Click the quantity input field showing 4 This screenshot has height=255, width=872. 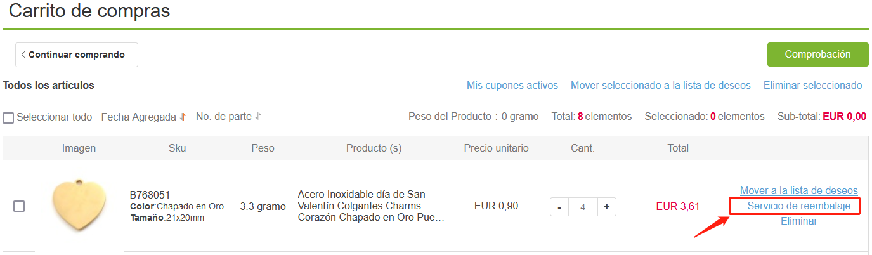click(583, 207)
